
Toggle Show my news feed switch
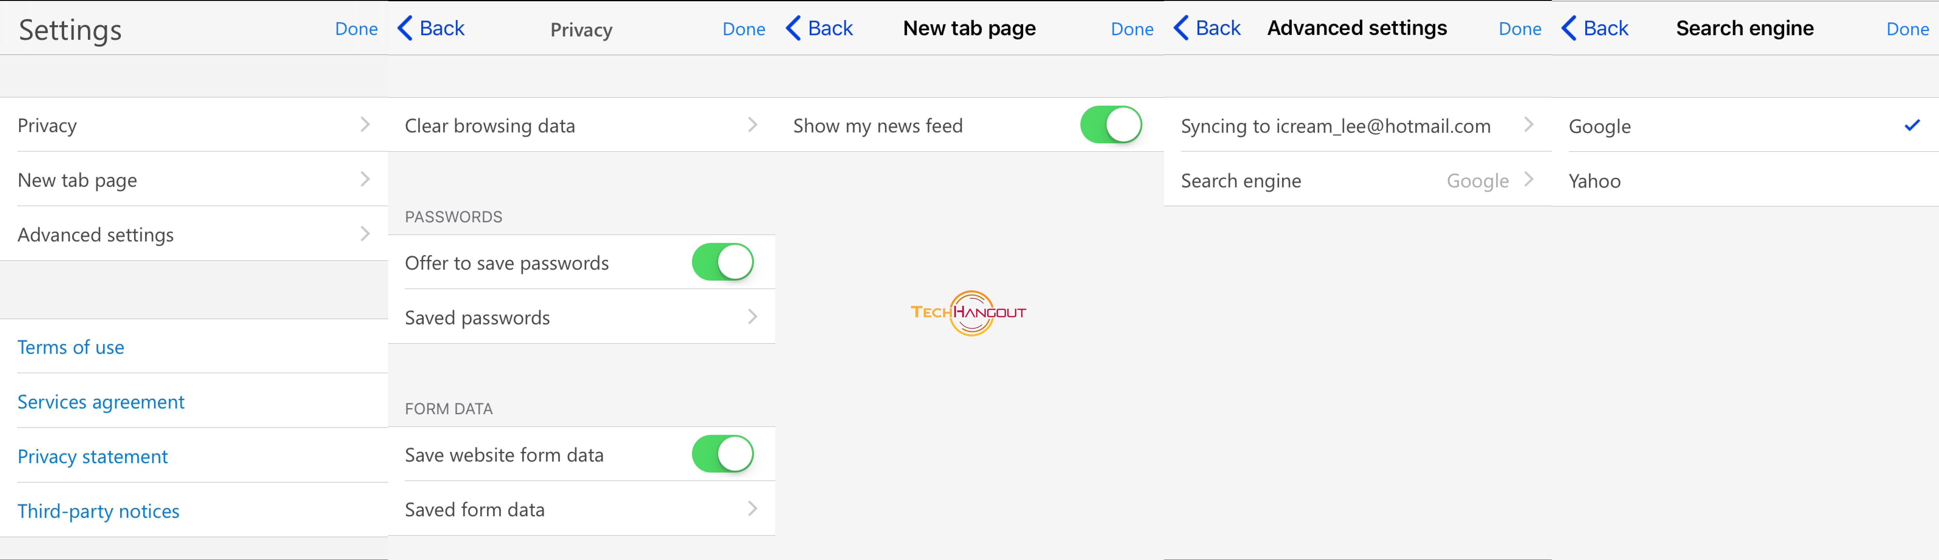(x=1111, y=125)
